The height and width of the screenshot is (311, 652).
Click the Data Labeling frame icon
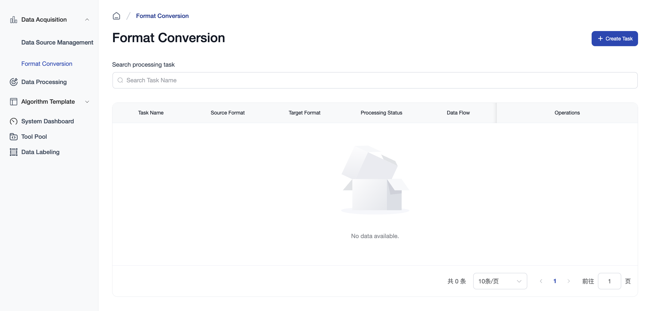[13, 152]
